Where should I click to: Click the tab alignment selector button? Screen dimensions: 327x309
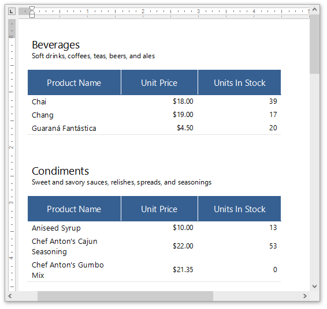pyautogui.click(x=12, y=11)
